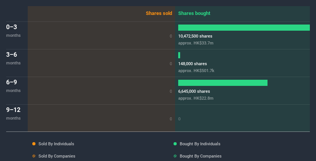
Task: Click the 9–12 months row label
Action: coord(13,113)
